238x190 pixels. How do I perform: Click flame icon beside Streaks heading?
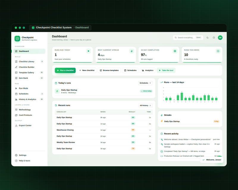[x=162, y=115]
